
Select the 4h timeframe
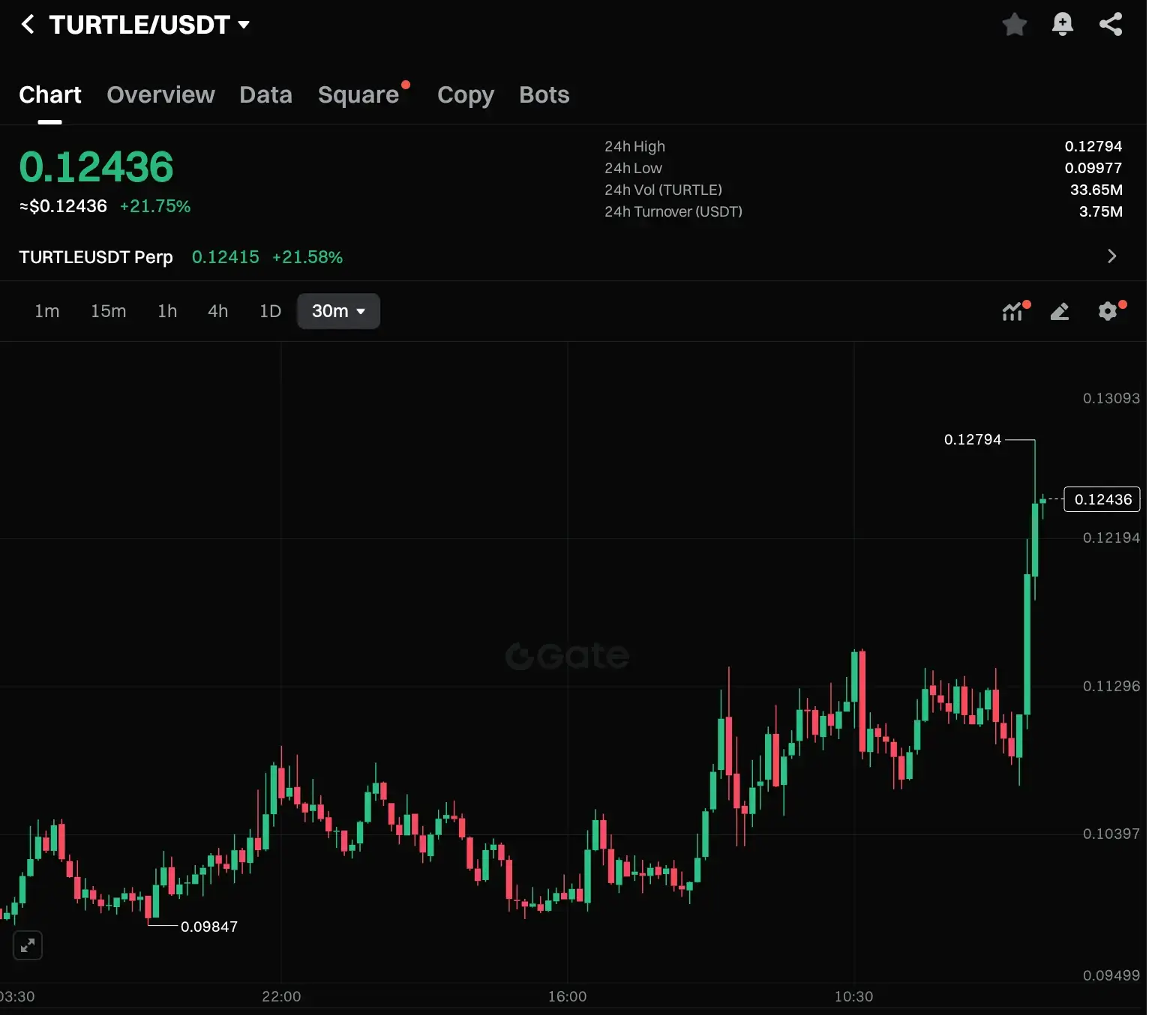pos(218,311)
